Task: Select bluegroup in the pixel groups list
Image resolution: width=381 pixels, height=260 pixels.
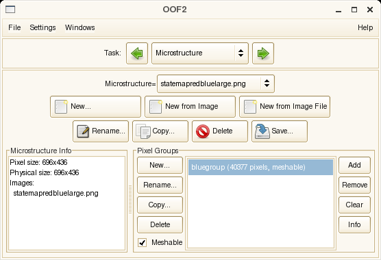Action: 260,167
